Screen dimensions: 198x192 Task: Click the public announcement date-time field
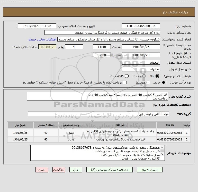tap(37, 26)
